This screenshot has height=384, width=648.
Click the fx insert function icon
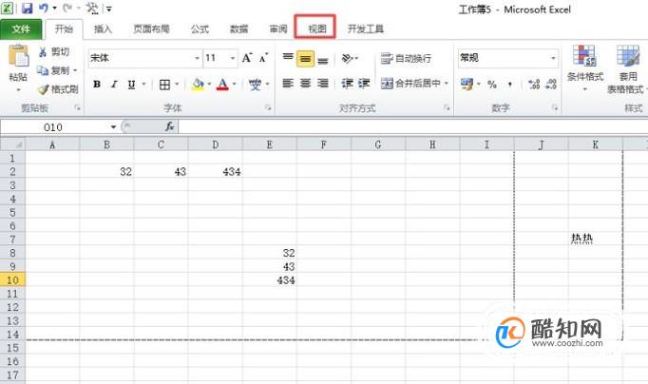click(169, 127)
